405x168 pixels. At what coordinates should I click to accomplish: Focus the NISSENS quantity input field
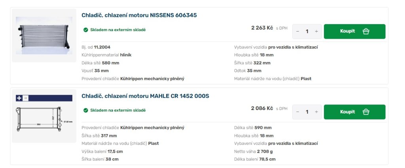307,32
